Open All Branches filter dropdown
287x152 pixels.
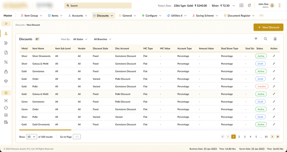pos(103,39)
